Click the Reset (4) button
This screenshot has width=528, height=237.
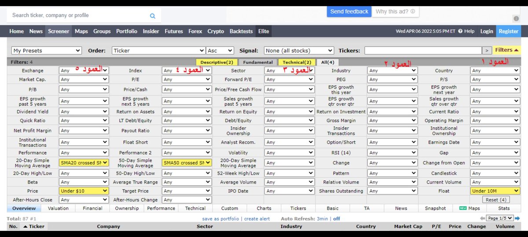pos(496,200)
